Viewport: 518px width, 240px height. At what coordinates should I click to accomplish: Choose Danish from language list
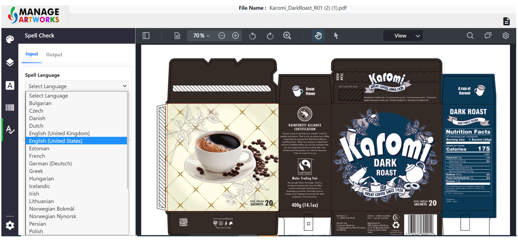coord(76,118)
